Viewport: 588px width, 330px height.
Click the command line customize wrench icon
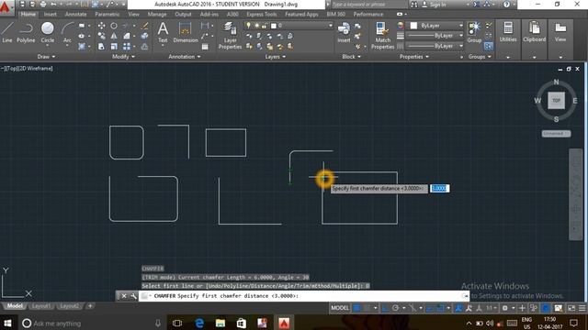click(133, 296)
